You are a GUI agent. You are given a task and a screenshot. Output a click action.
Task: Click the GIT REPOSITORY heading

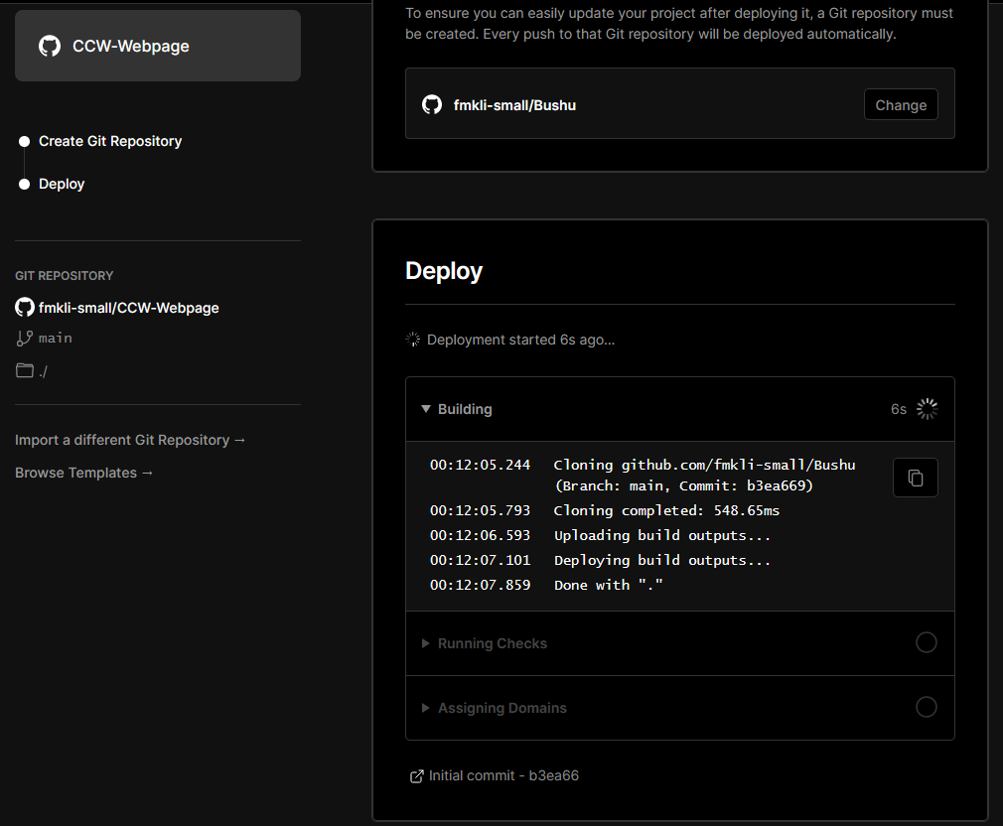(64, 276)
